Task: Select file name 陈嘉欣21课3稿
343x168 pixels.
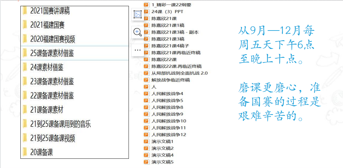Action: coord(168,39)
